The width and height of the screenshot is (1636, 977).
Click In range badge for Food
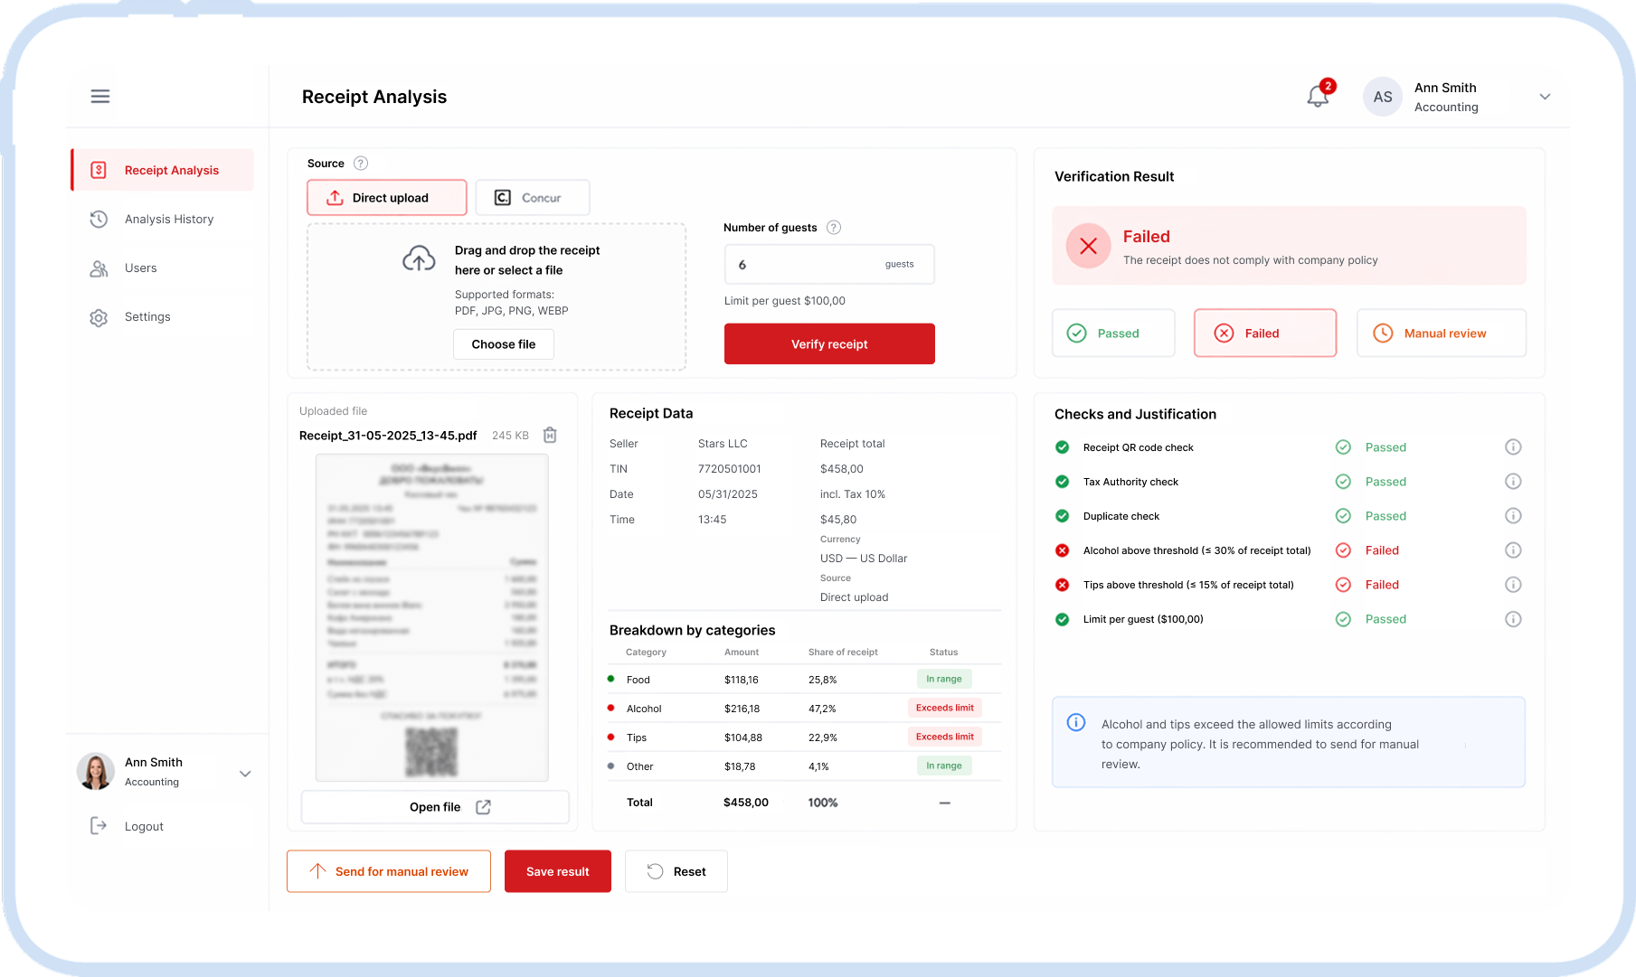click(x=944, y=679)
